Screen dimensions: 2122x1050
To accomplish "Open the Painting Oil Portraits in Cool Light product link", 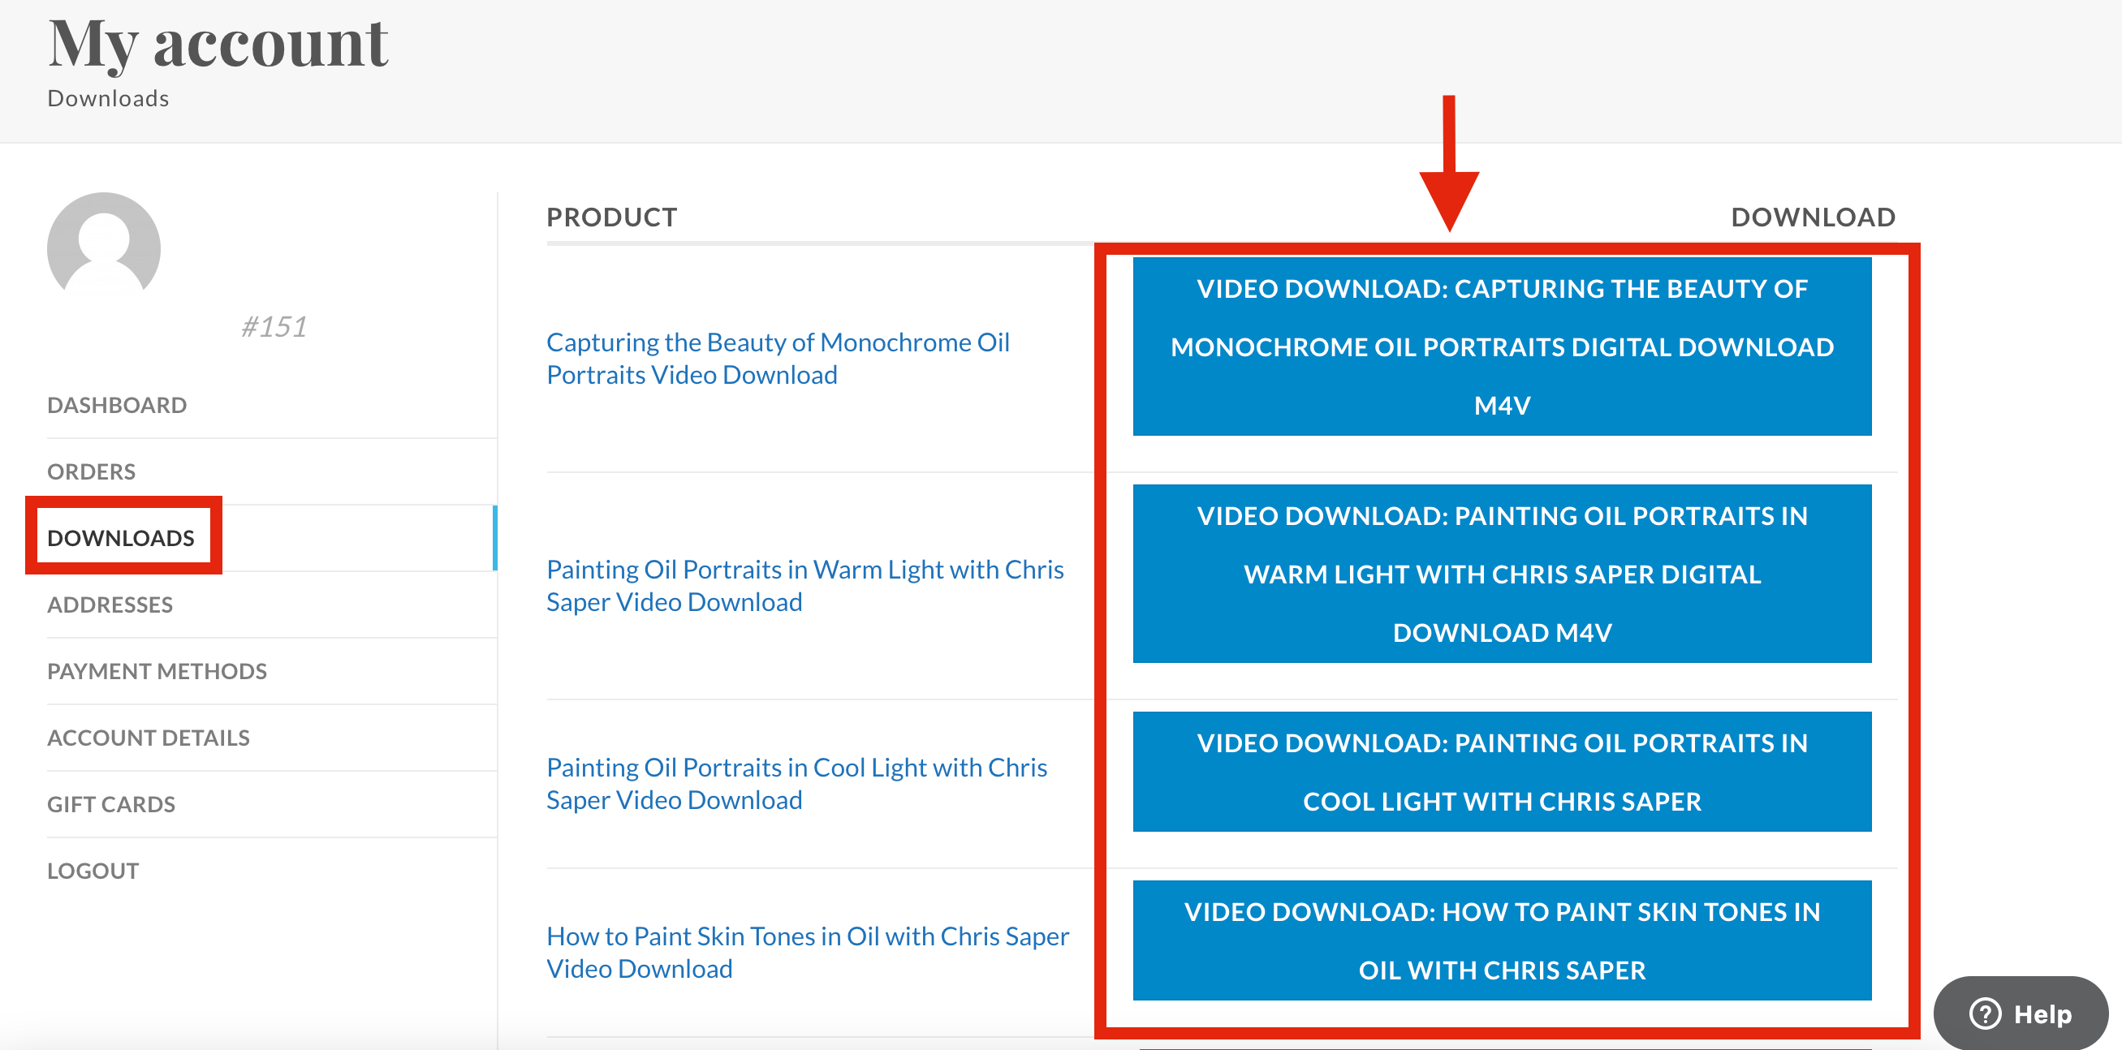I will click(x=796, y=783).
